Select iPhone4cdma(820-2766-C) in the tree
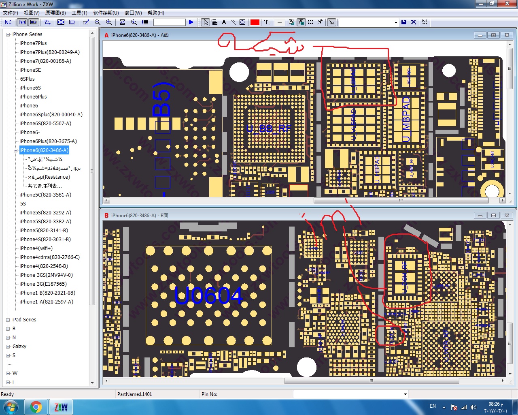Screen dimensions: 518x415 click(50, 257)
